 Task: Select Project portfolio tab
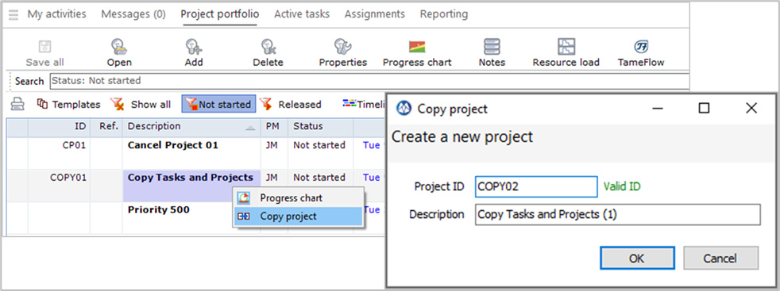point(219,14)
